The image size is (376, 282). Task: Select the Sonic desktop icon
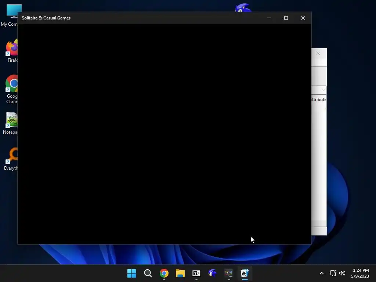(x=243, y=8)
